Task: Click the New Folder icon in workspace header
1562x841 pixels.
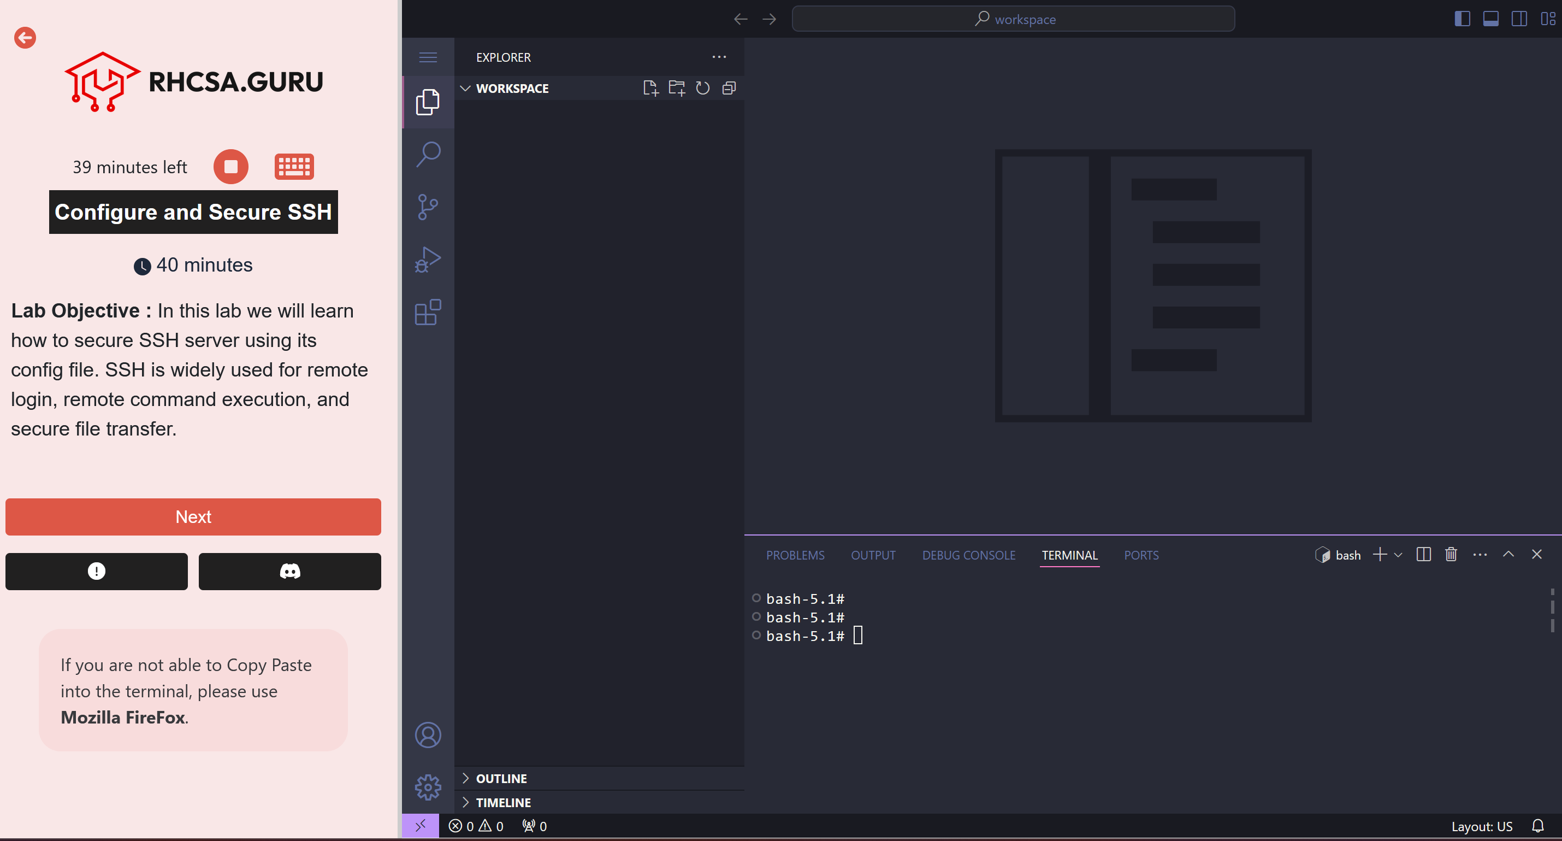Action: click(677, 89)
